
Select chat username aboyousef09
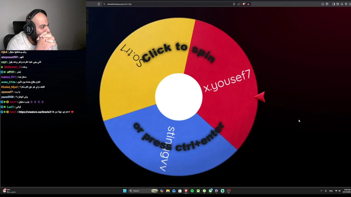pyautogui.click(x=9, y=57)
